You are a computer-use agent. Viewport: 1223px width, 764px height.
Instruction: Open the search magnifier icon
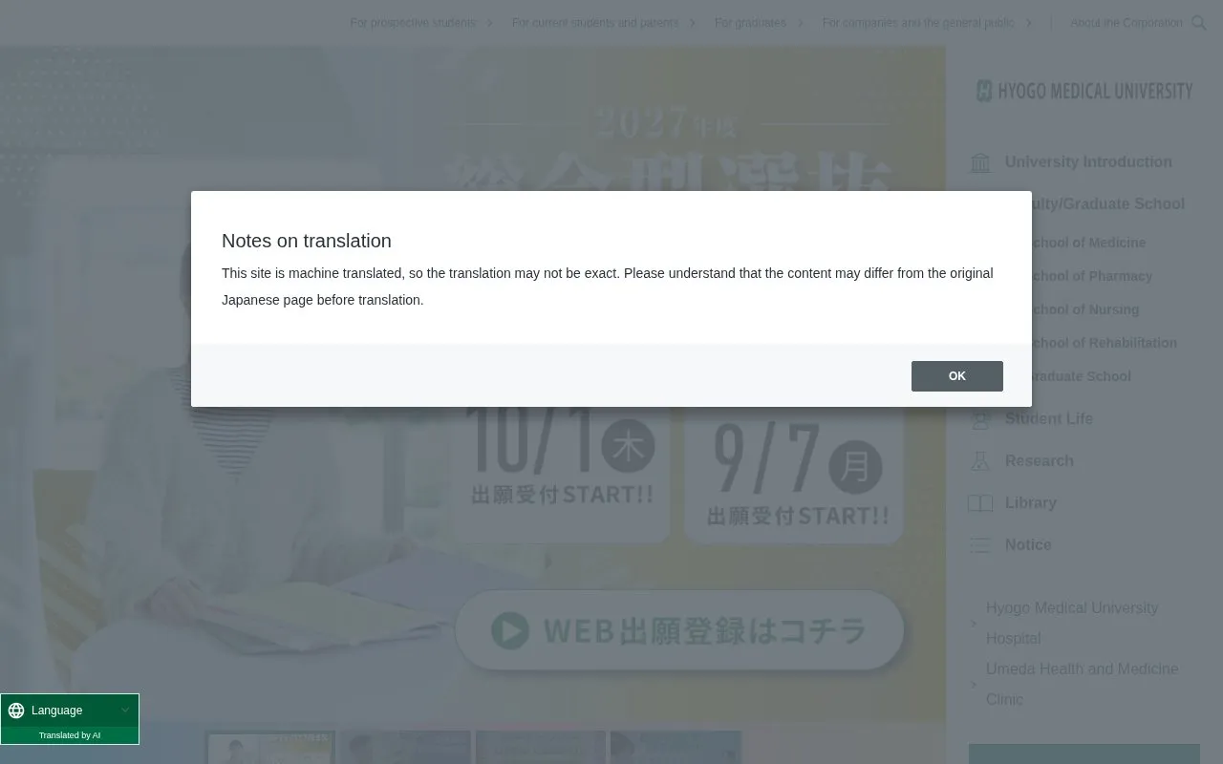tap(1199, 23)
